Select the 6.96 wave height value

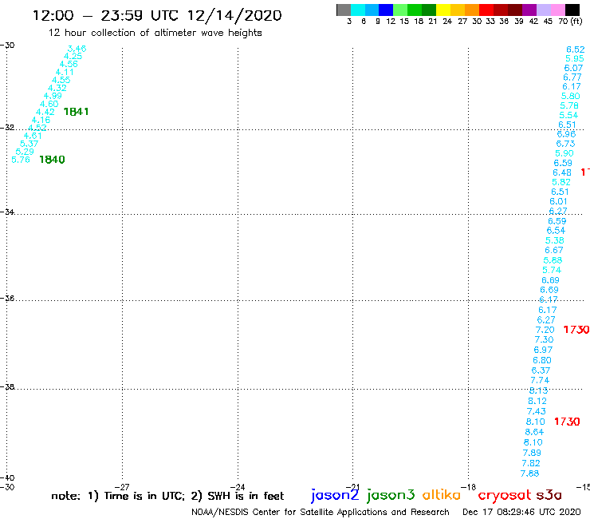point(566,134)
